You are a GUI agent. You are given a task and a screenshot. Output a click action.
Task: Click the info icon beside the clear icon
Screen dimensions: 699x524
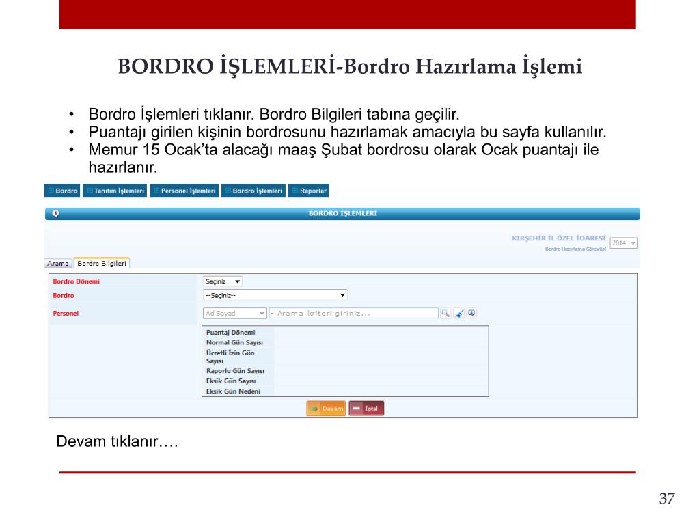click(x=471, y=314)
